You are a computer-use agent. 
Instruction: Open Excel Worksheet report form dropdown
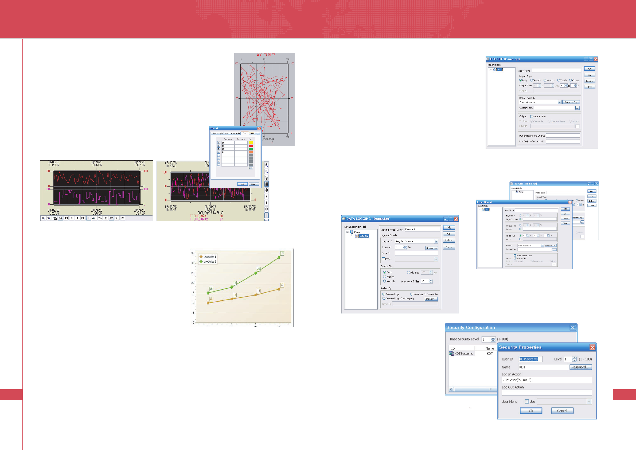[x=559, y=102]
